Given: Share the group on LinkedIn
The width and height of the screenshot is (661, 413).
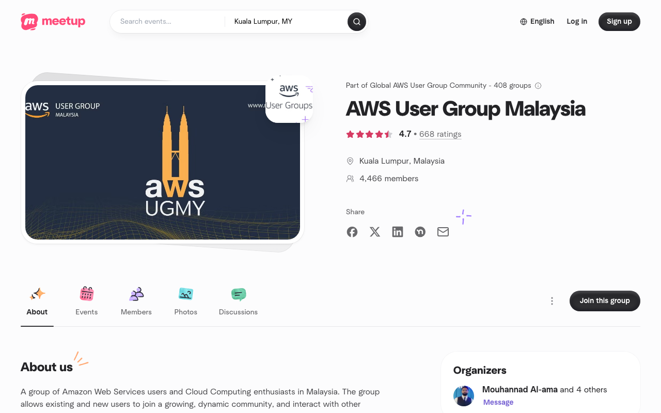Looking at the screenshot, I should click(x=397, y=232).
